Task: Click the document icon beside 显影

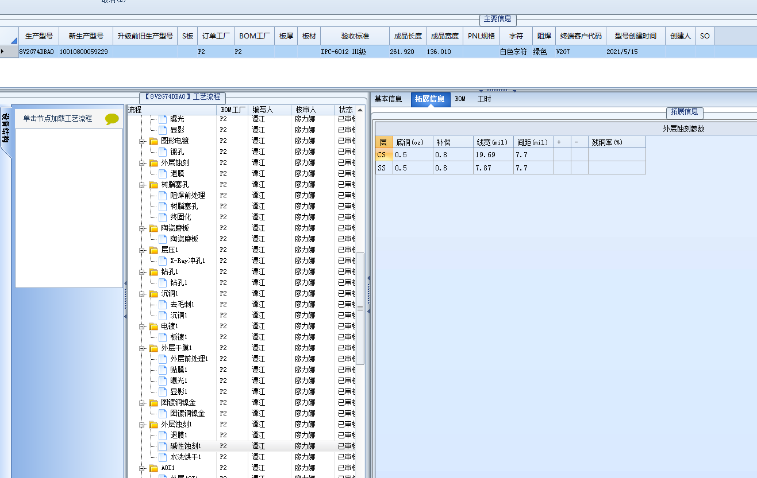Action: (x=163, y=130)
